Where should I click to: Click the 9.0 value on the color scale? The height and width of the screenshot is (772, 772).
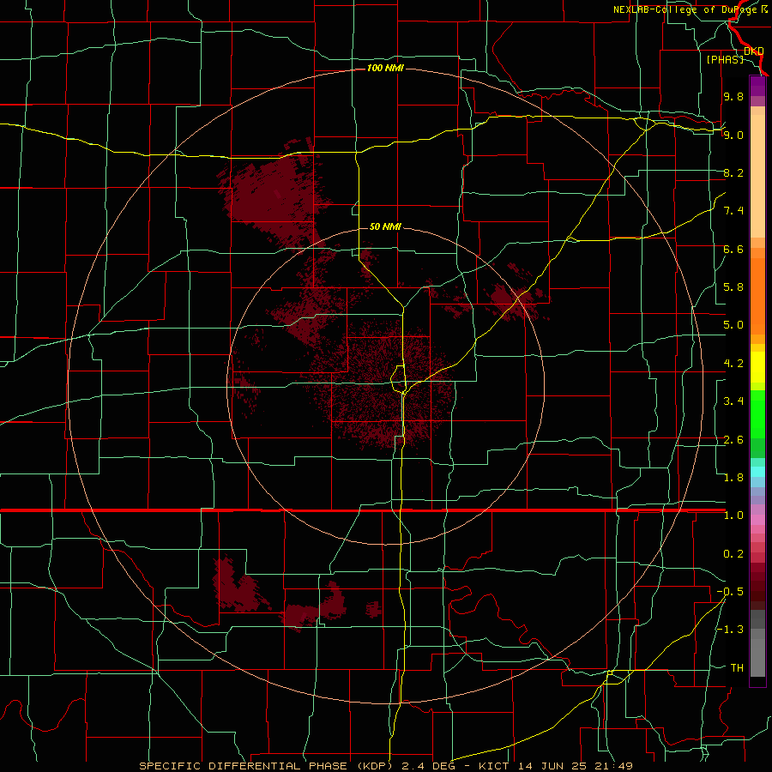click(x=733, y=135)
